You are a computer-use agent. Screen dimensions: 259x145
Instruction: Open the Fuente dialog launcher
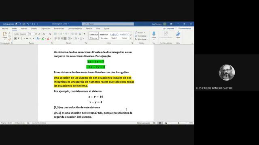point(52,43)
